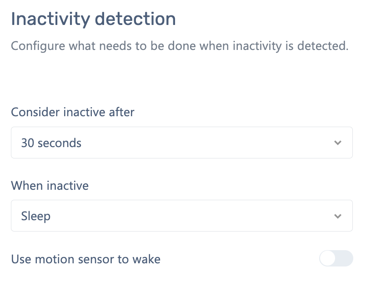Enable Use motion sensor to wake
This screenshot has height=296, width=371.
tap(336, 259)
